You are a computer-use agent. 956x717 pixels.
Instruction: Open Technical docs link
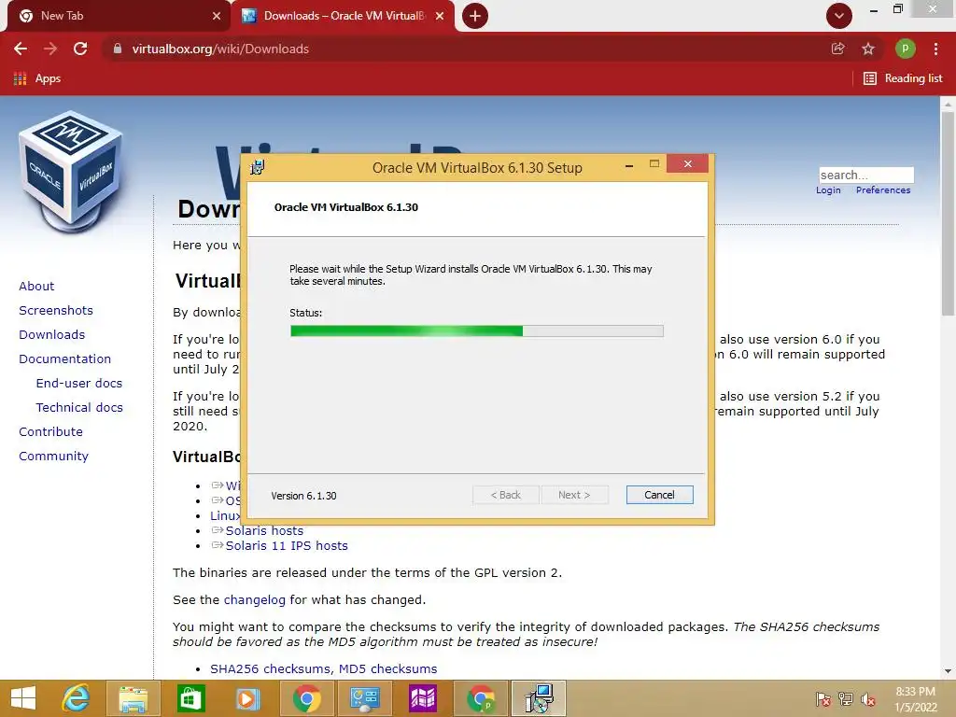click(79, 407)
